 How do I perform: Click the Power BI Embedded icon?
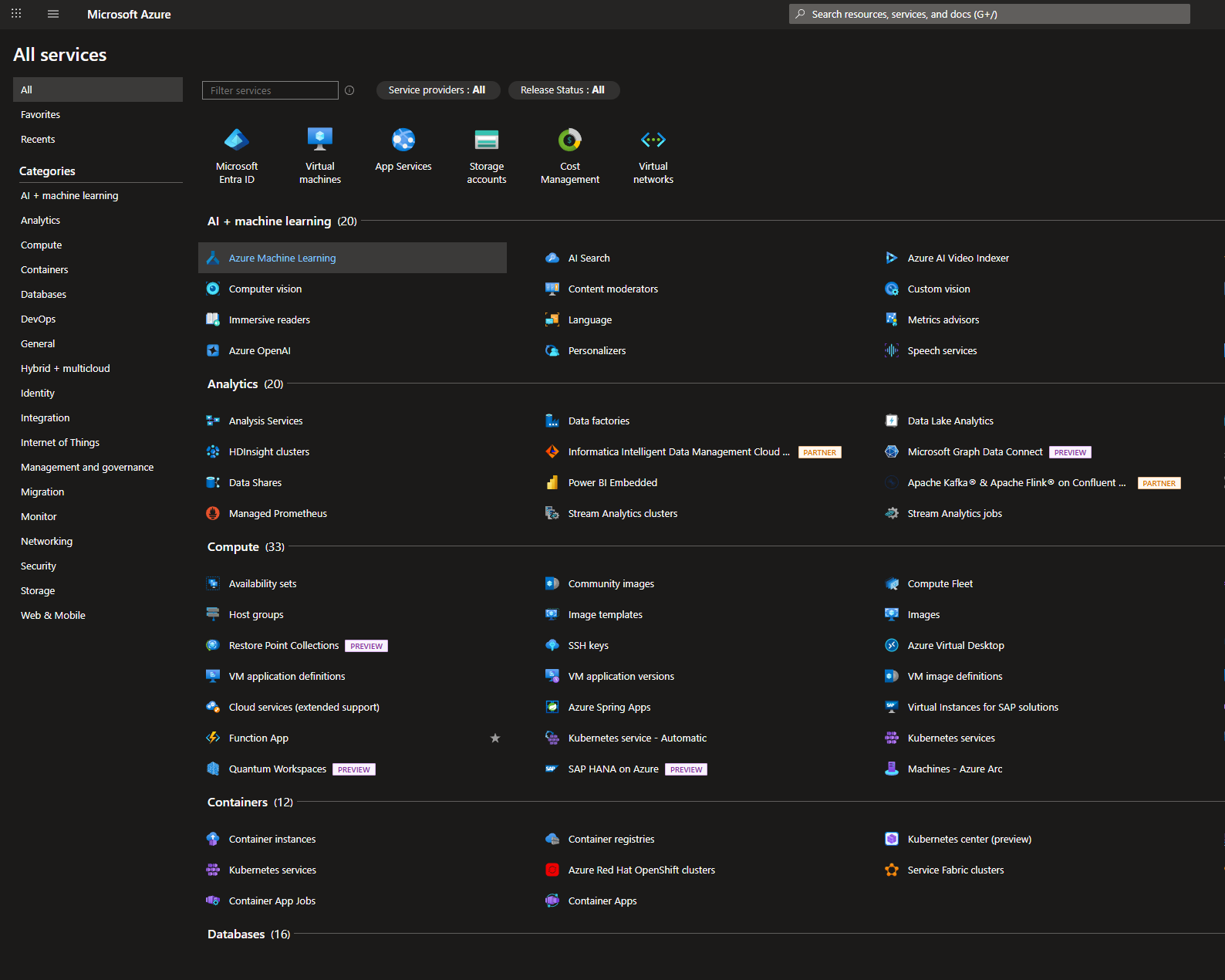tap(552, 482)
